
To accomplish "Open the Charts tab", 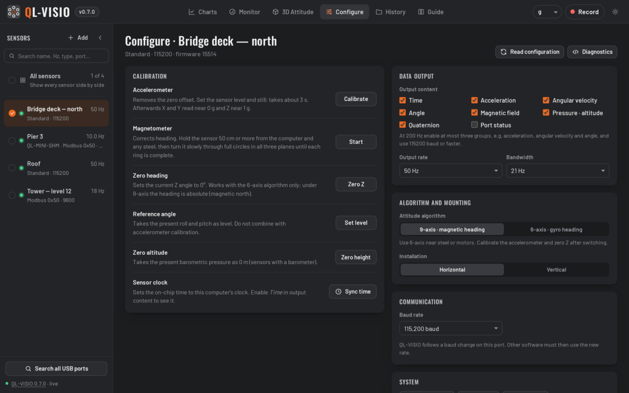I will coord(202,12).
